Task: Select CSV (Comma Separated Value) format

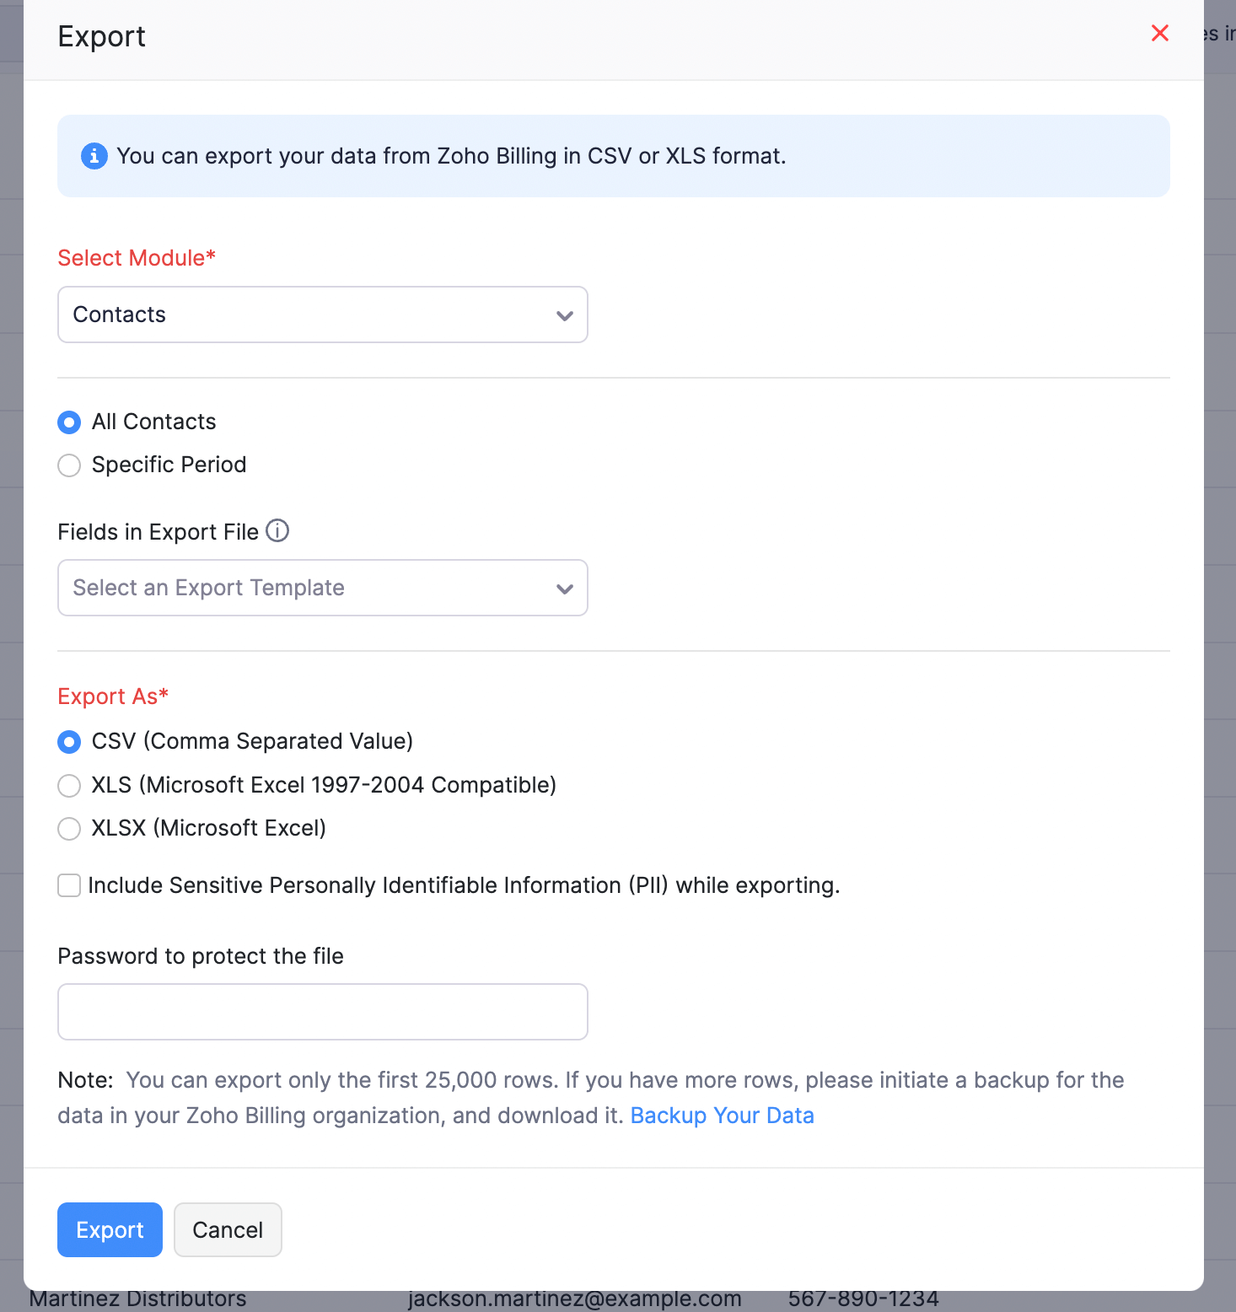Action: click(69, 742)
